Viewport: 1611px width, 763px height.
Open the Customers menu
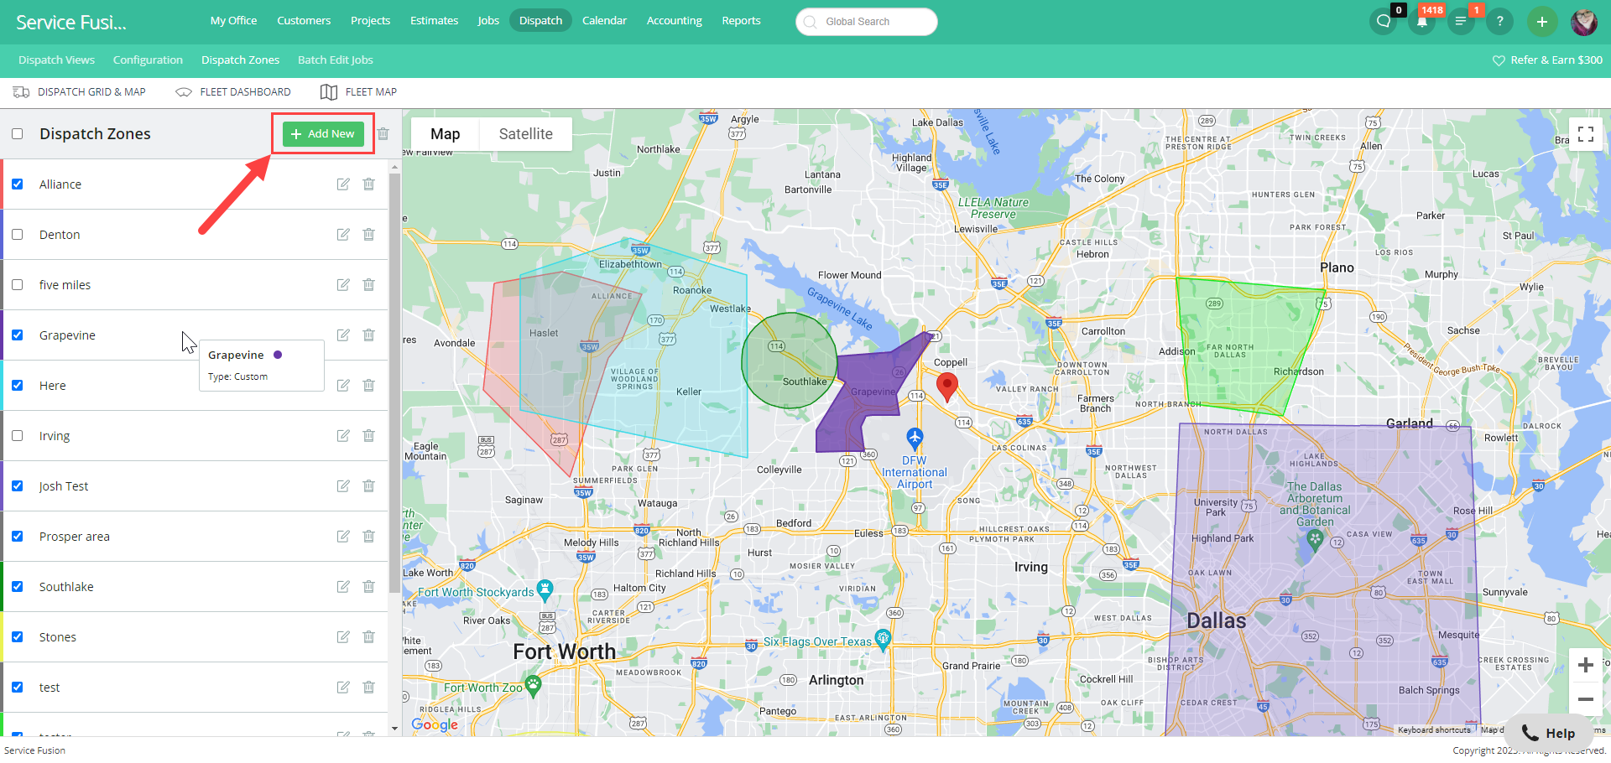304,20
